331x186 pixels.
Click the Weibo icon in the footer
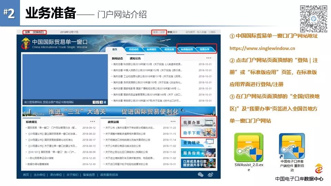click(210, 174)
